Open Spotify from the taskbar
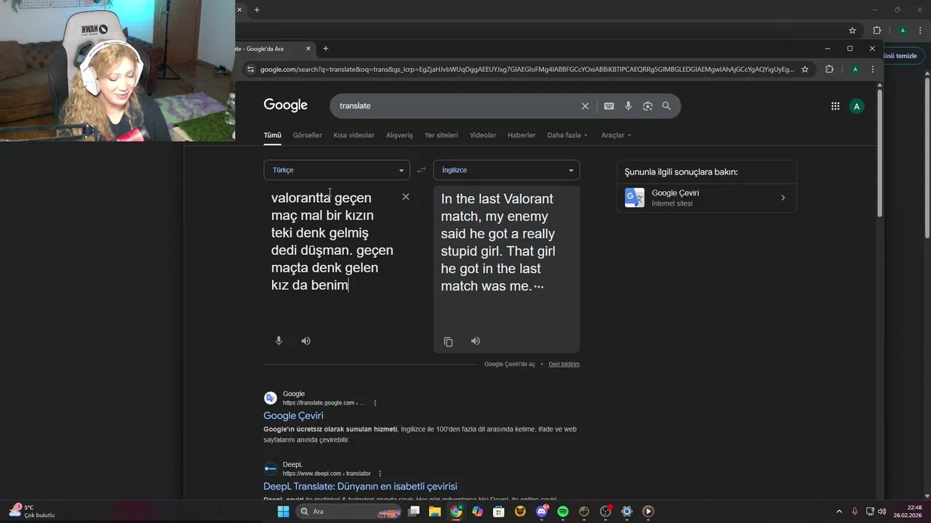This screenshot has height=523, width=931. (x=563, y=511)
